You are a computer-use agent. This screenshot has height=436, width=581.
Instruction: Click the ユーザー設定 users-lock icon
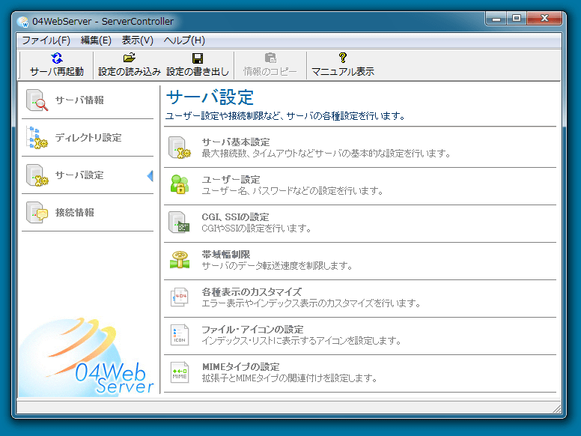click(x=180, y=184)
